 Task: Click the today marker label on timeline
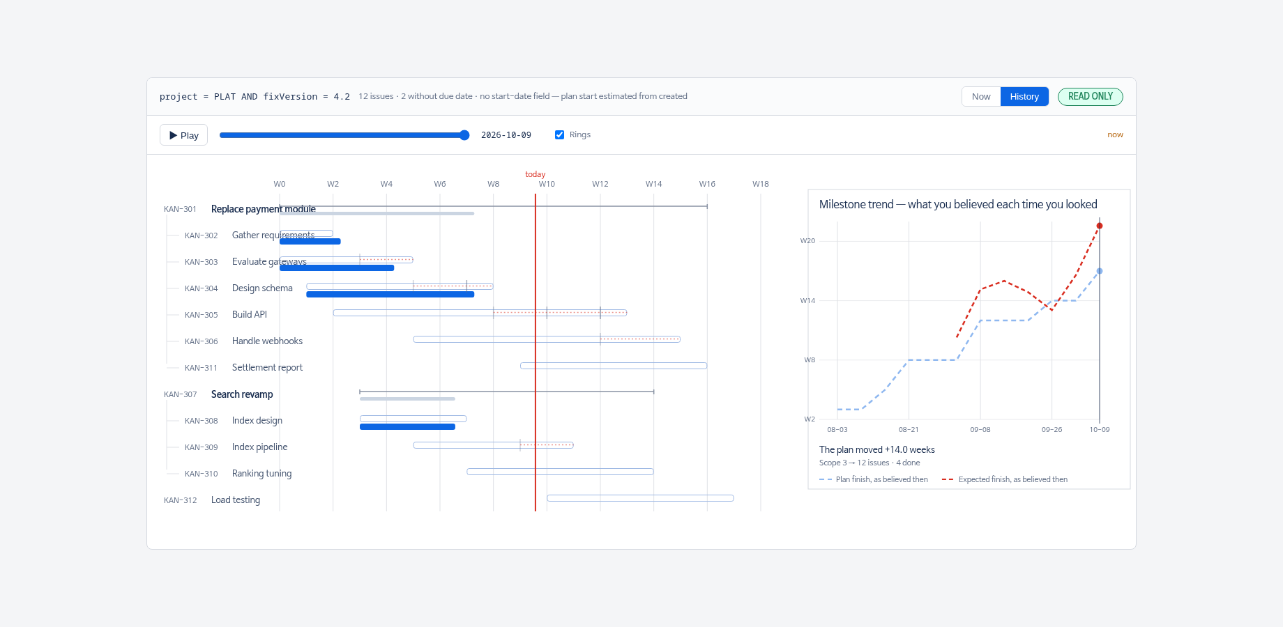tap(536, 174)
